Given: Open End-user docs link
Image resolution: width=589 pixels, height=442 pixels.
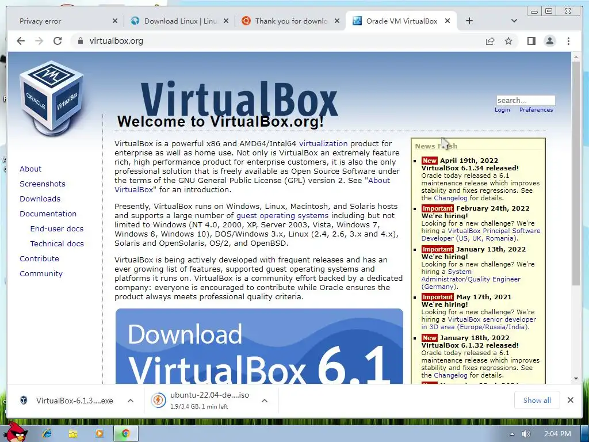Looking at the screenshot, I should (x=57, y=229).
